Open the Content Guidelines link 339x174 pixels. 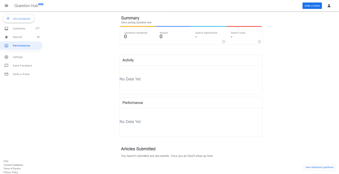(x=13, y=165)
